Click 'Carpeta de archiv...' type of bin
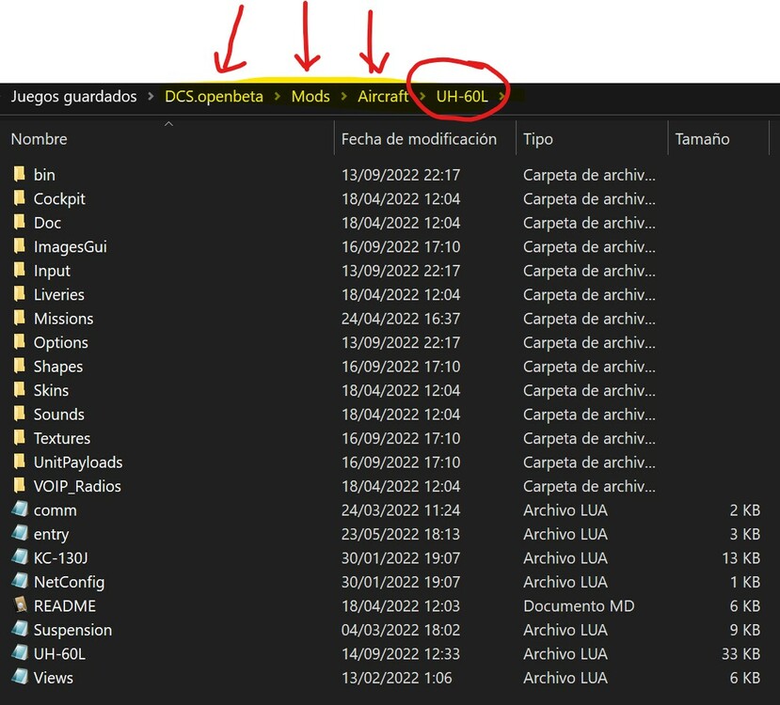The width and height of the screenshot is (780, 705). pyautogui.click(x=589, y=175)
